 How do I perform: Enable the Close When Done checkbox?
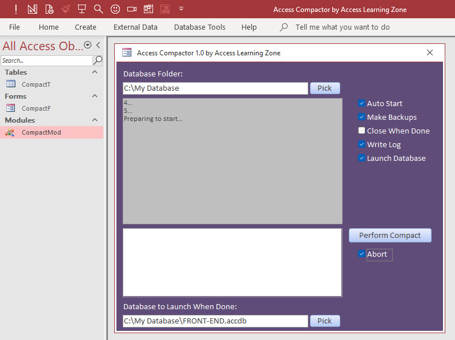pyautogui.click(x=361, y=131)
